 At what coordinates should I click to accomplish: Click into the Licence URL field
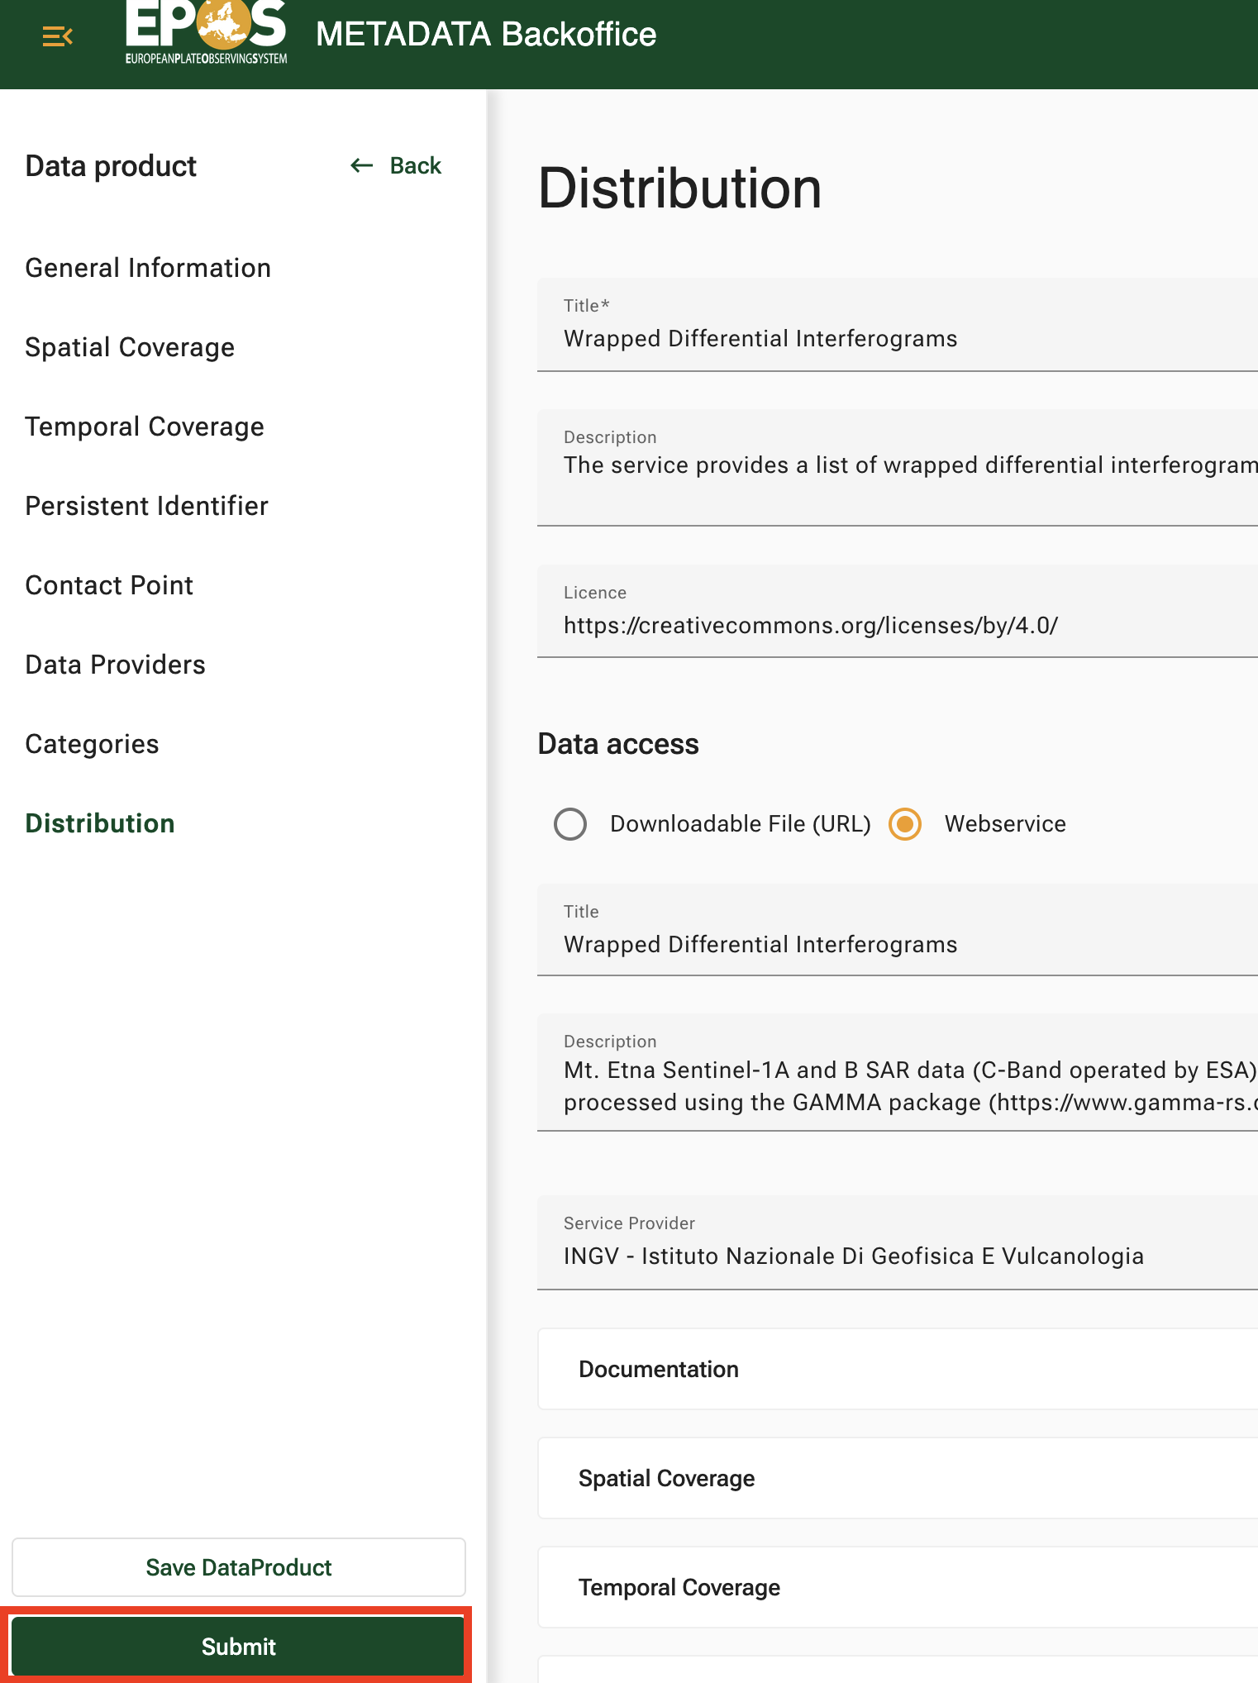coord(897,626)
